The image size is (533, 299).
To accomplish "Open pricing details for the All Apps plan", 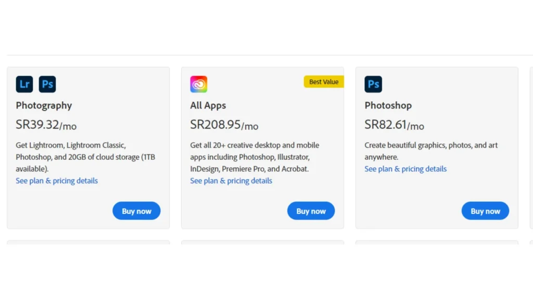I will click(231, 181).
